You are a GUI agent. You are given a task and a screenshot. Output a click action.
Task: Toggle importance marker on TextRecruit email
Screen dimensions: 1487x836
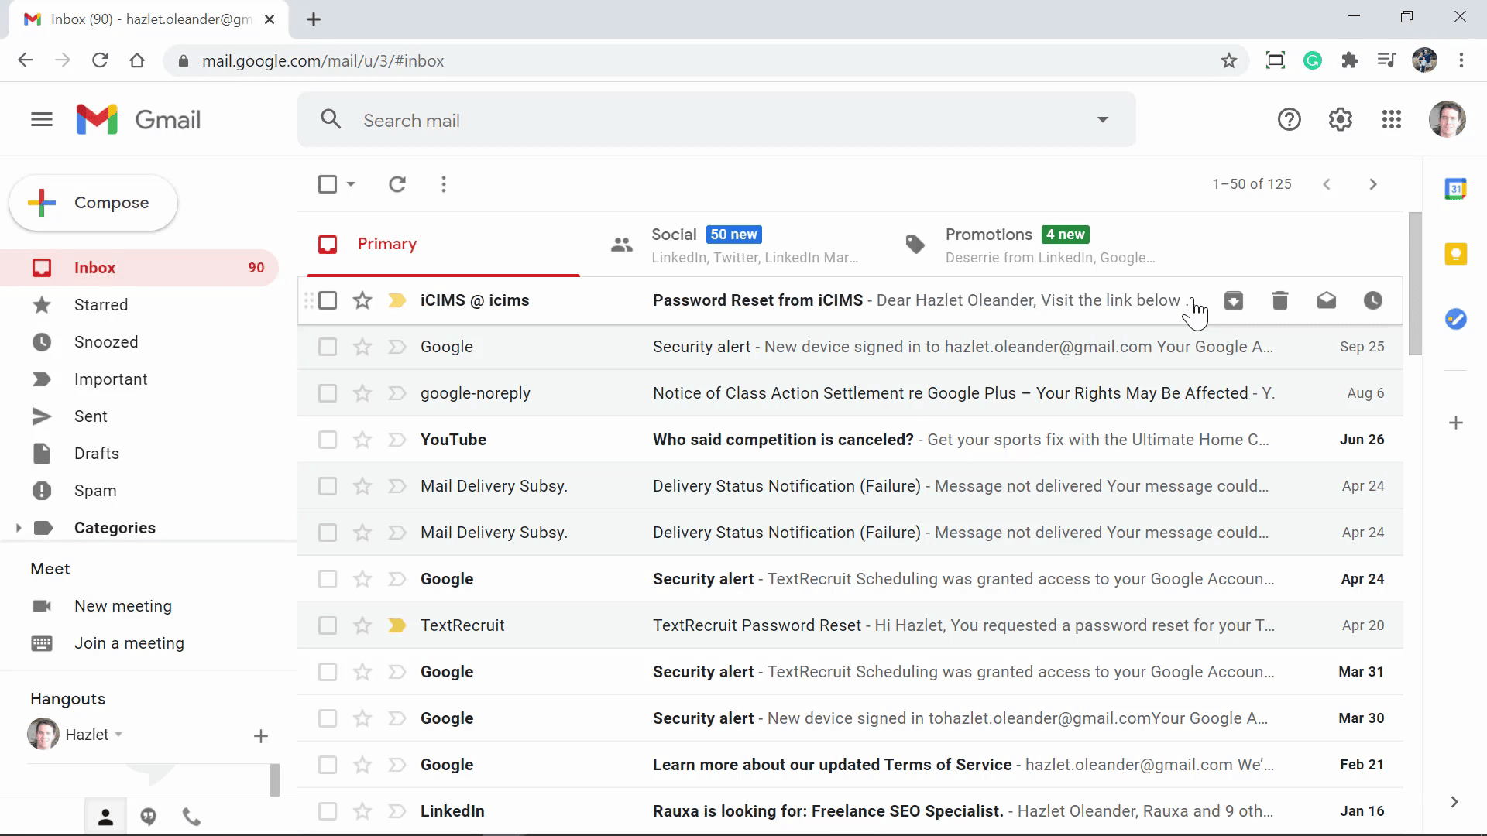[x=397, y=625]
